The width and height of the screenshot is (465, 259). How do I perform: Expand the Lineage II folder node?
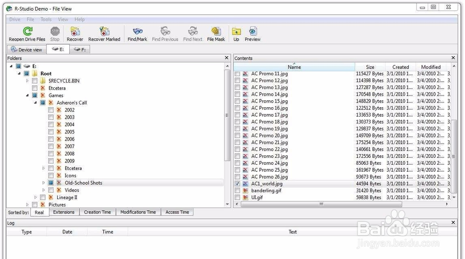tap(36, 197)
